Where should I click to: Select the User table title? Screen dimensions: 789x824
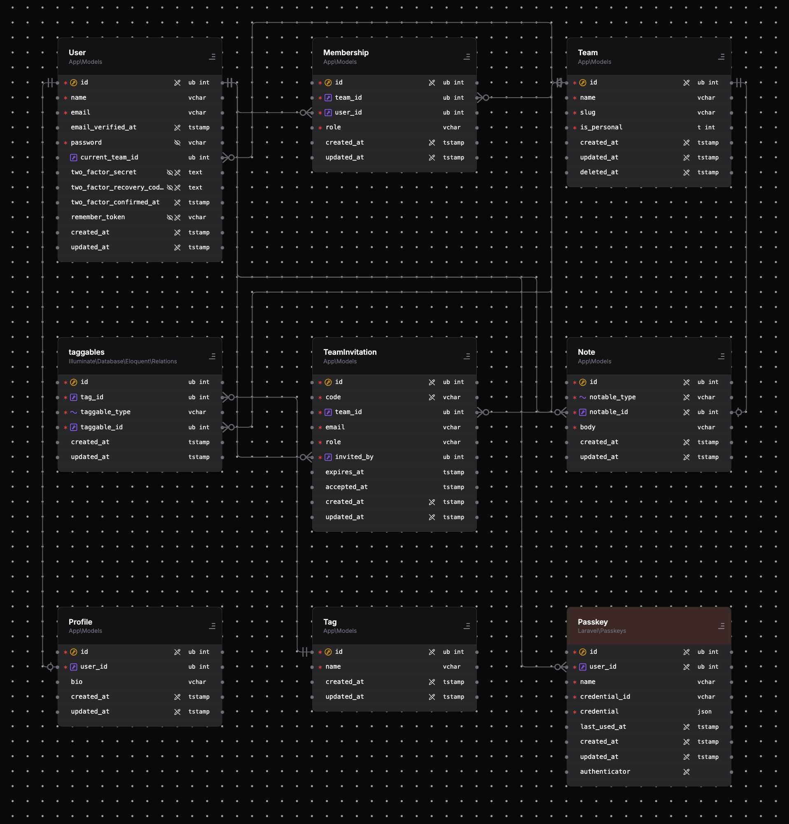point(77,53)
